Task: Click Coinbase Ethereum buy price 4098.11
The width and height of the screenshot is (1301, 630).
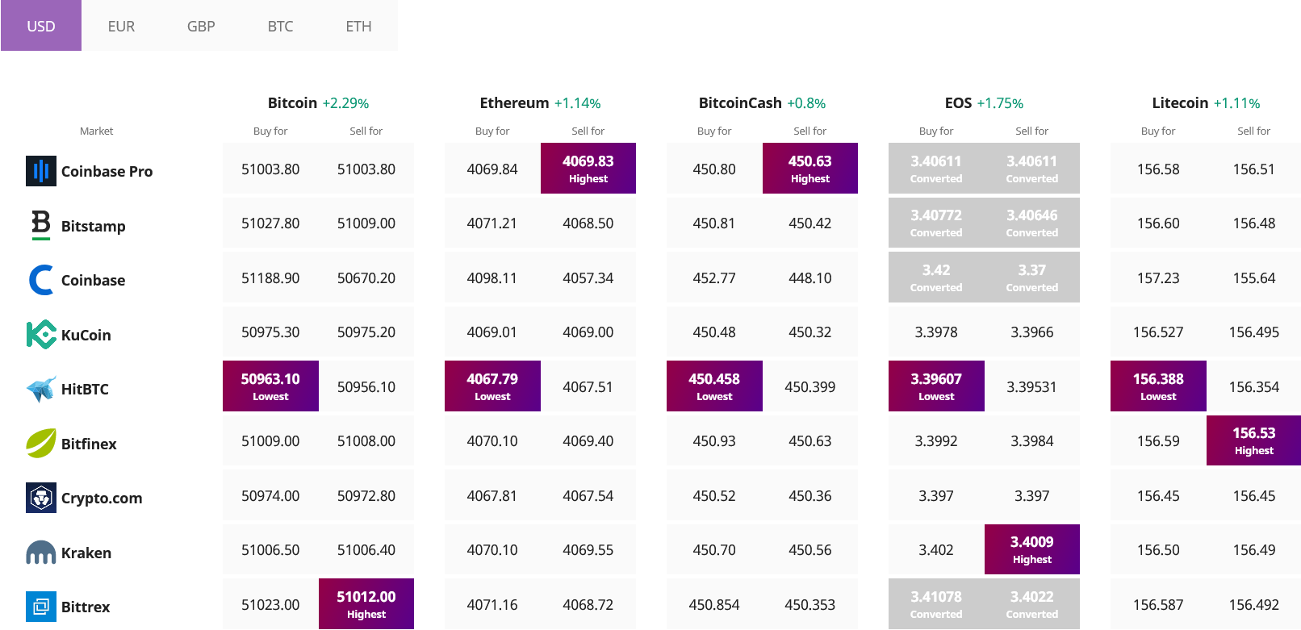Action: (x=492, y=277)
